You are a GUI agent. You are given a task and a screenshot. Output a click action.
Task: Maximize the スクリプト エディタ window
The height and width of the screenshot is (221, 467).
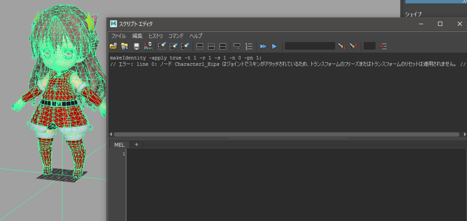pyautogui.click(x=440, y=24)
